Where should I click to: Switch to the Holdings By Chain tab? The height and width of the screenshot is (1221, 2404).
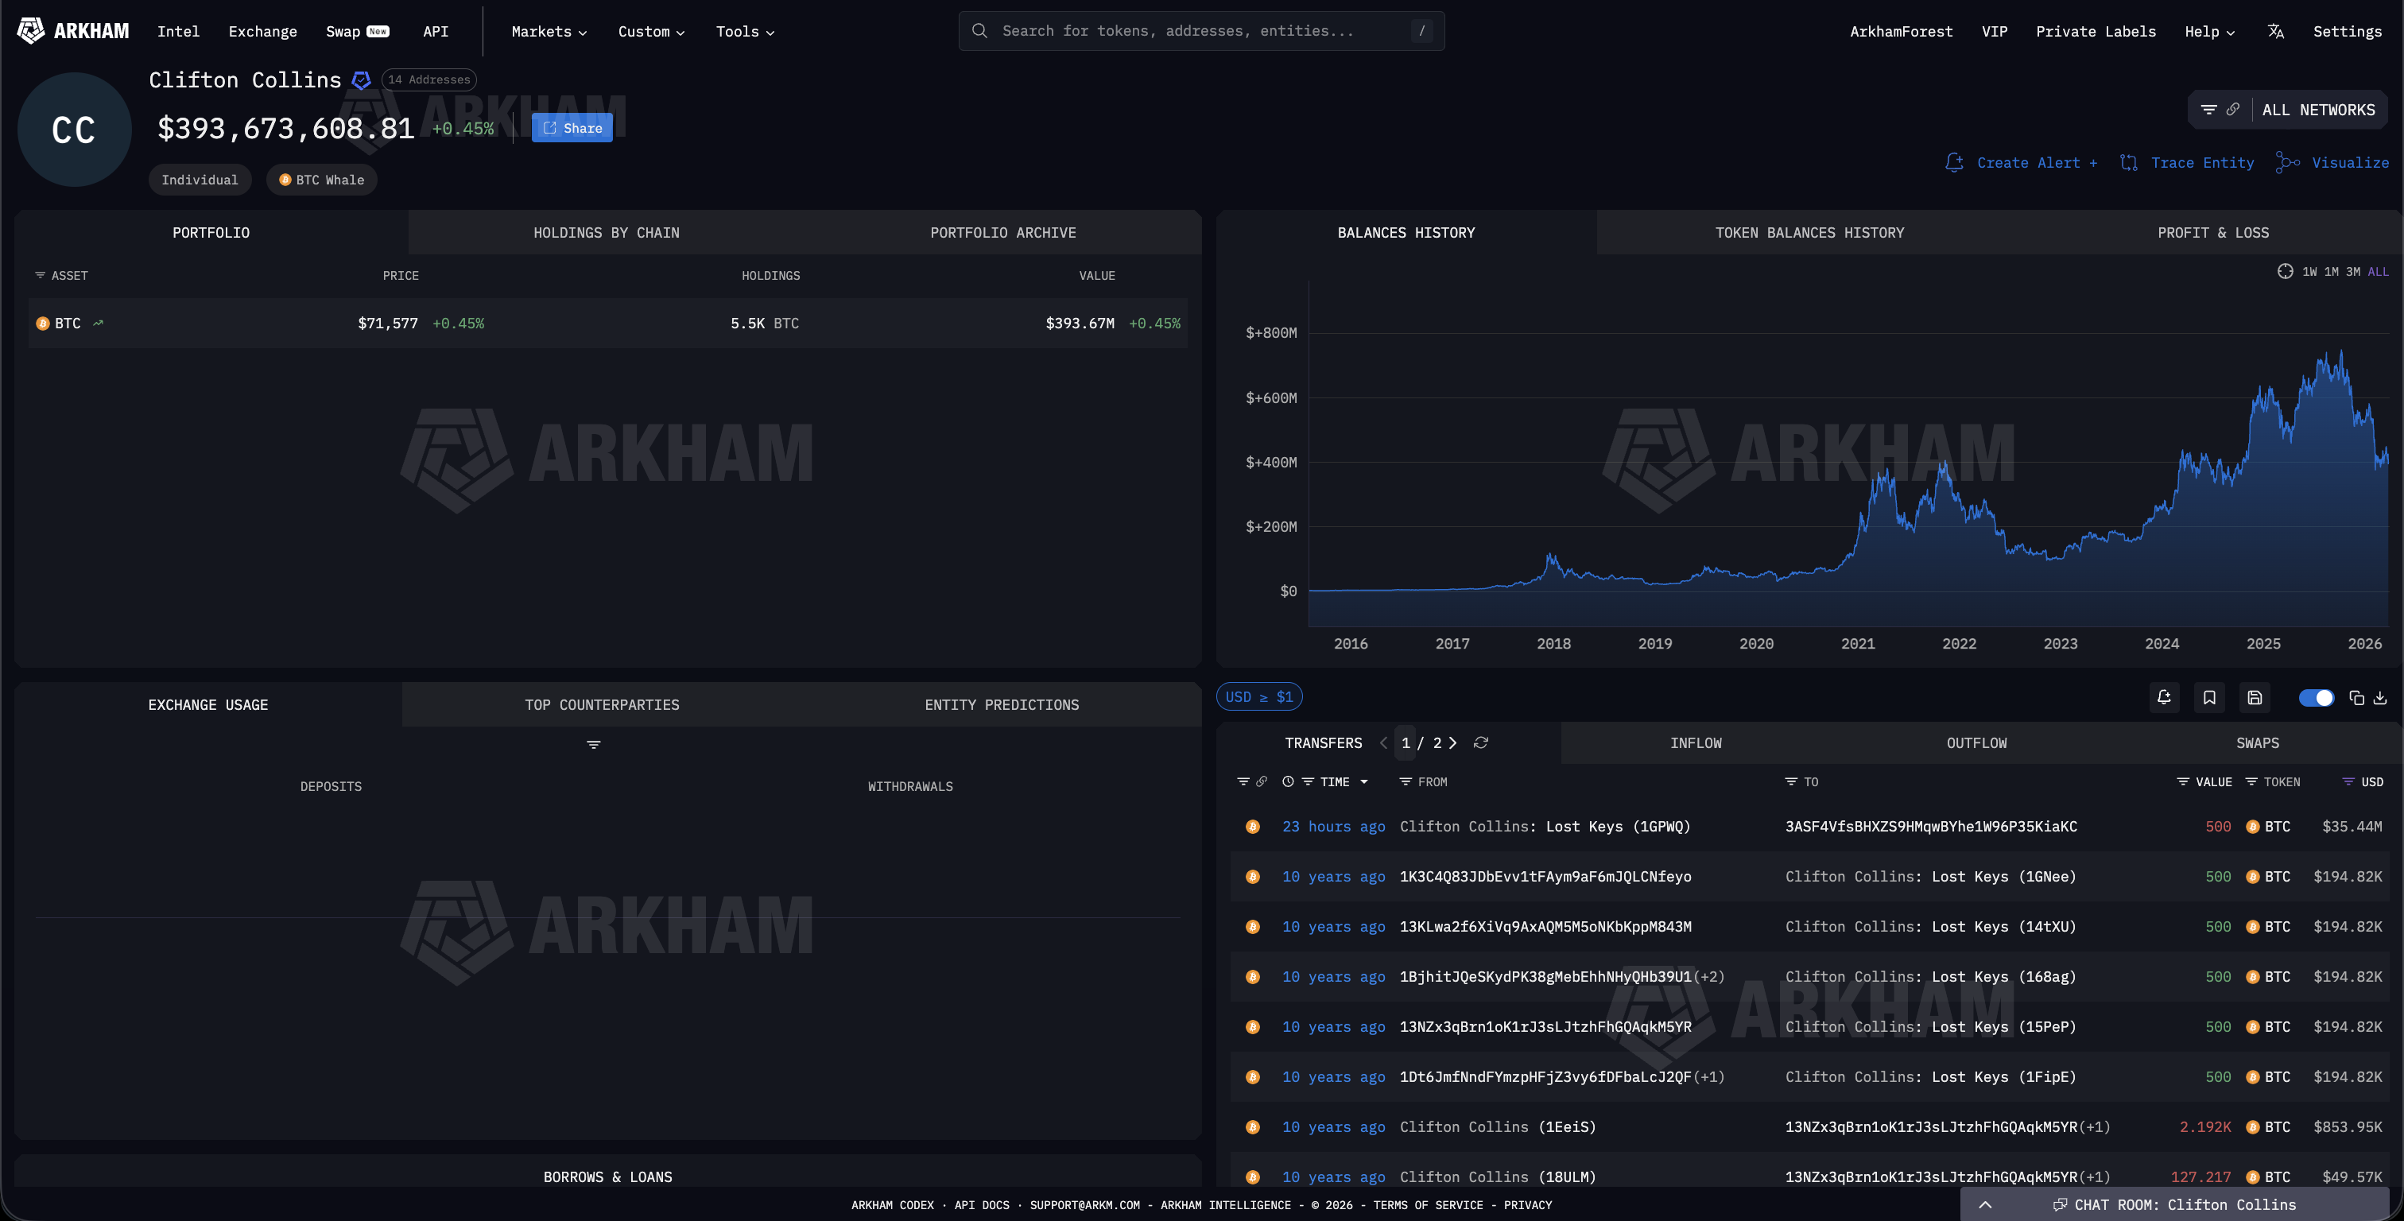[x=607, y=232]
